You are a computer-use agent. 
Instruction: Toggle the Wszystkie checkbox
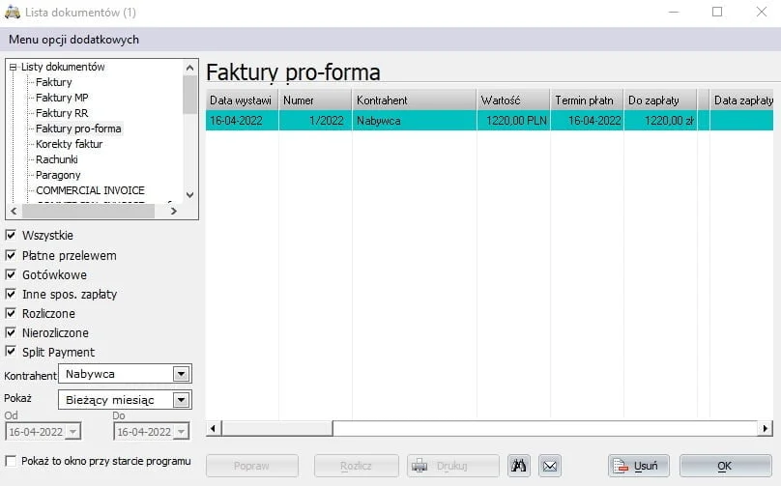[11, 235]
